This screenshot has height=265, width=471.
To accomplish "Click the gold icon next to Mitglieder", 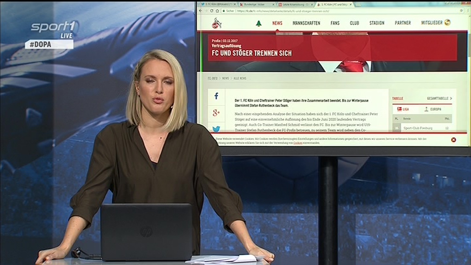I will coord(448,23).
